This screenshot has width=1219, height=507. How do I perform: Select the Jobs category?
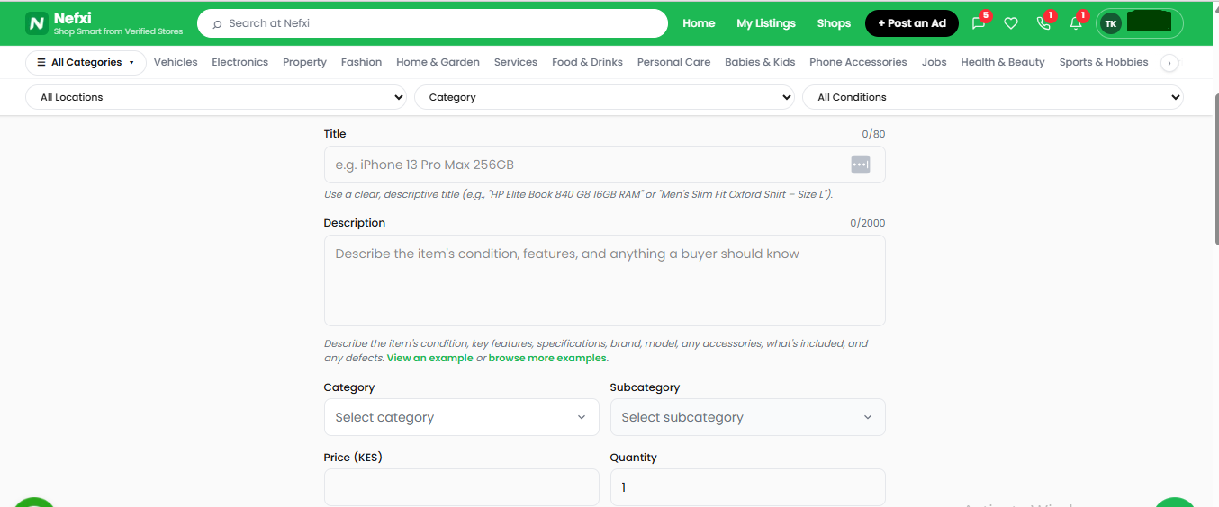point(935,62)
